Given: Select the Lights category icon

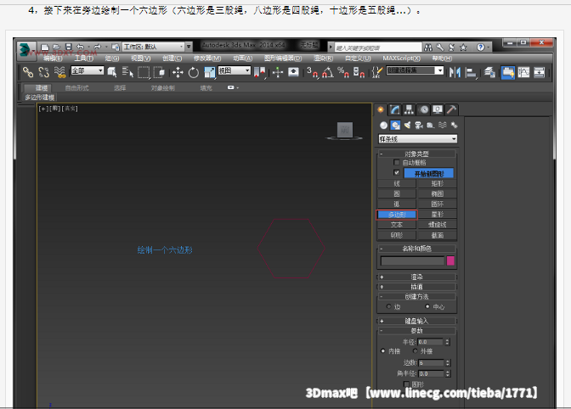Looking at the screenshot, I should (407, 125).
